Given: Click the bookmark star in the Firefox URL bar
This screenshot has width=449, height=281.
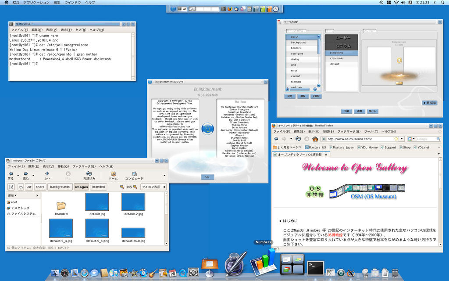Looking at the screenshot, I should (396, 139).
